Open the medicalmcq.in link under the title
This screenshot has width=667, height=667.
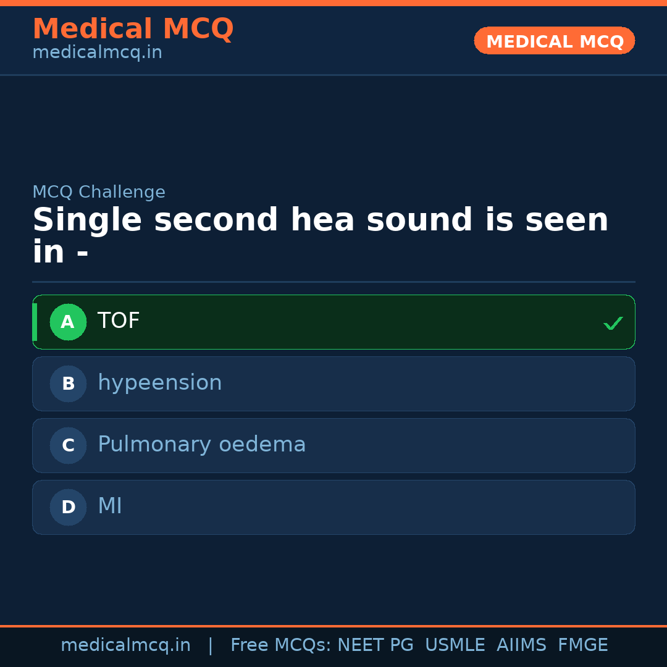tap(97, 52)
